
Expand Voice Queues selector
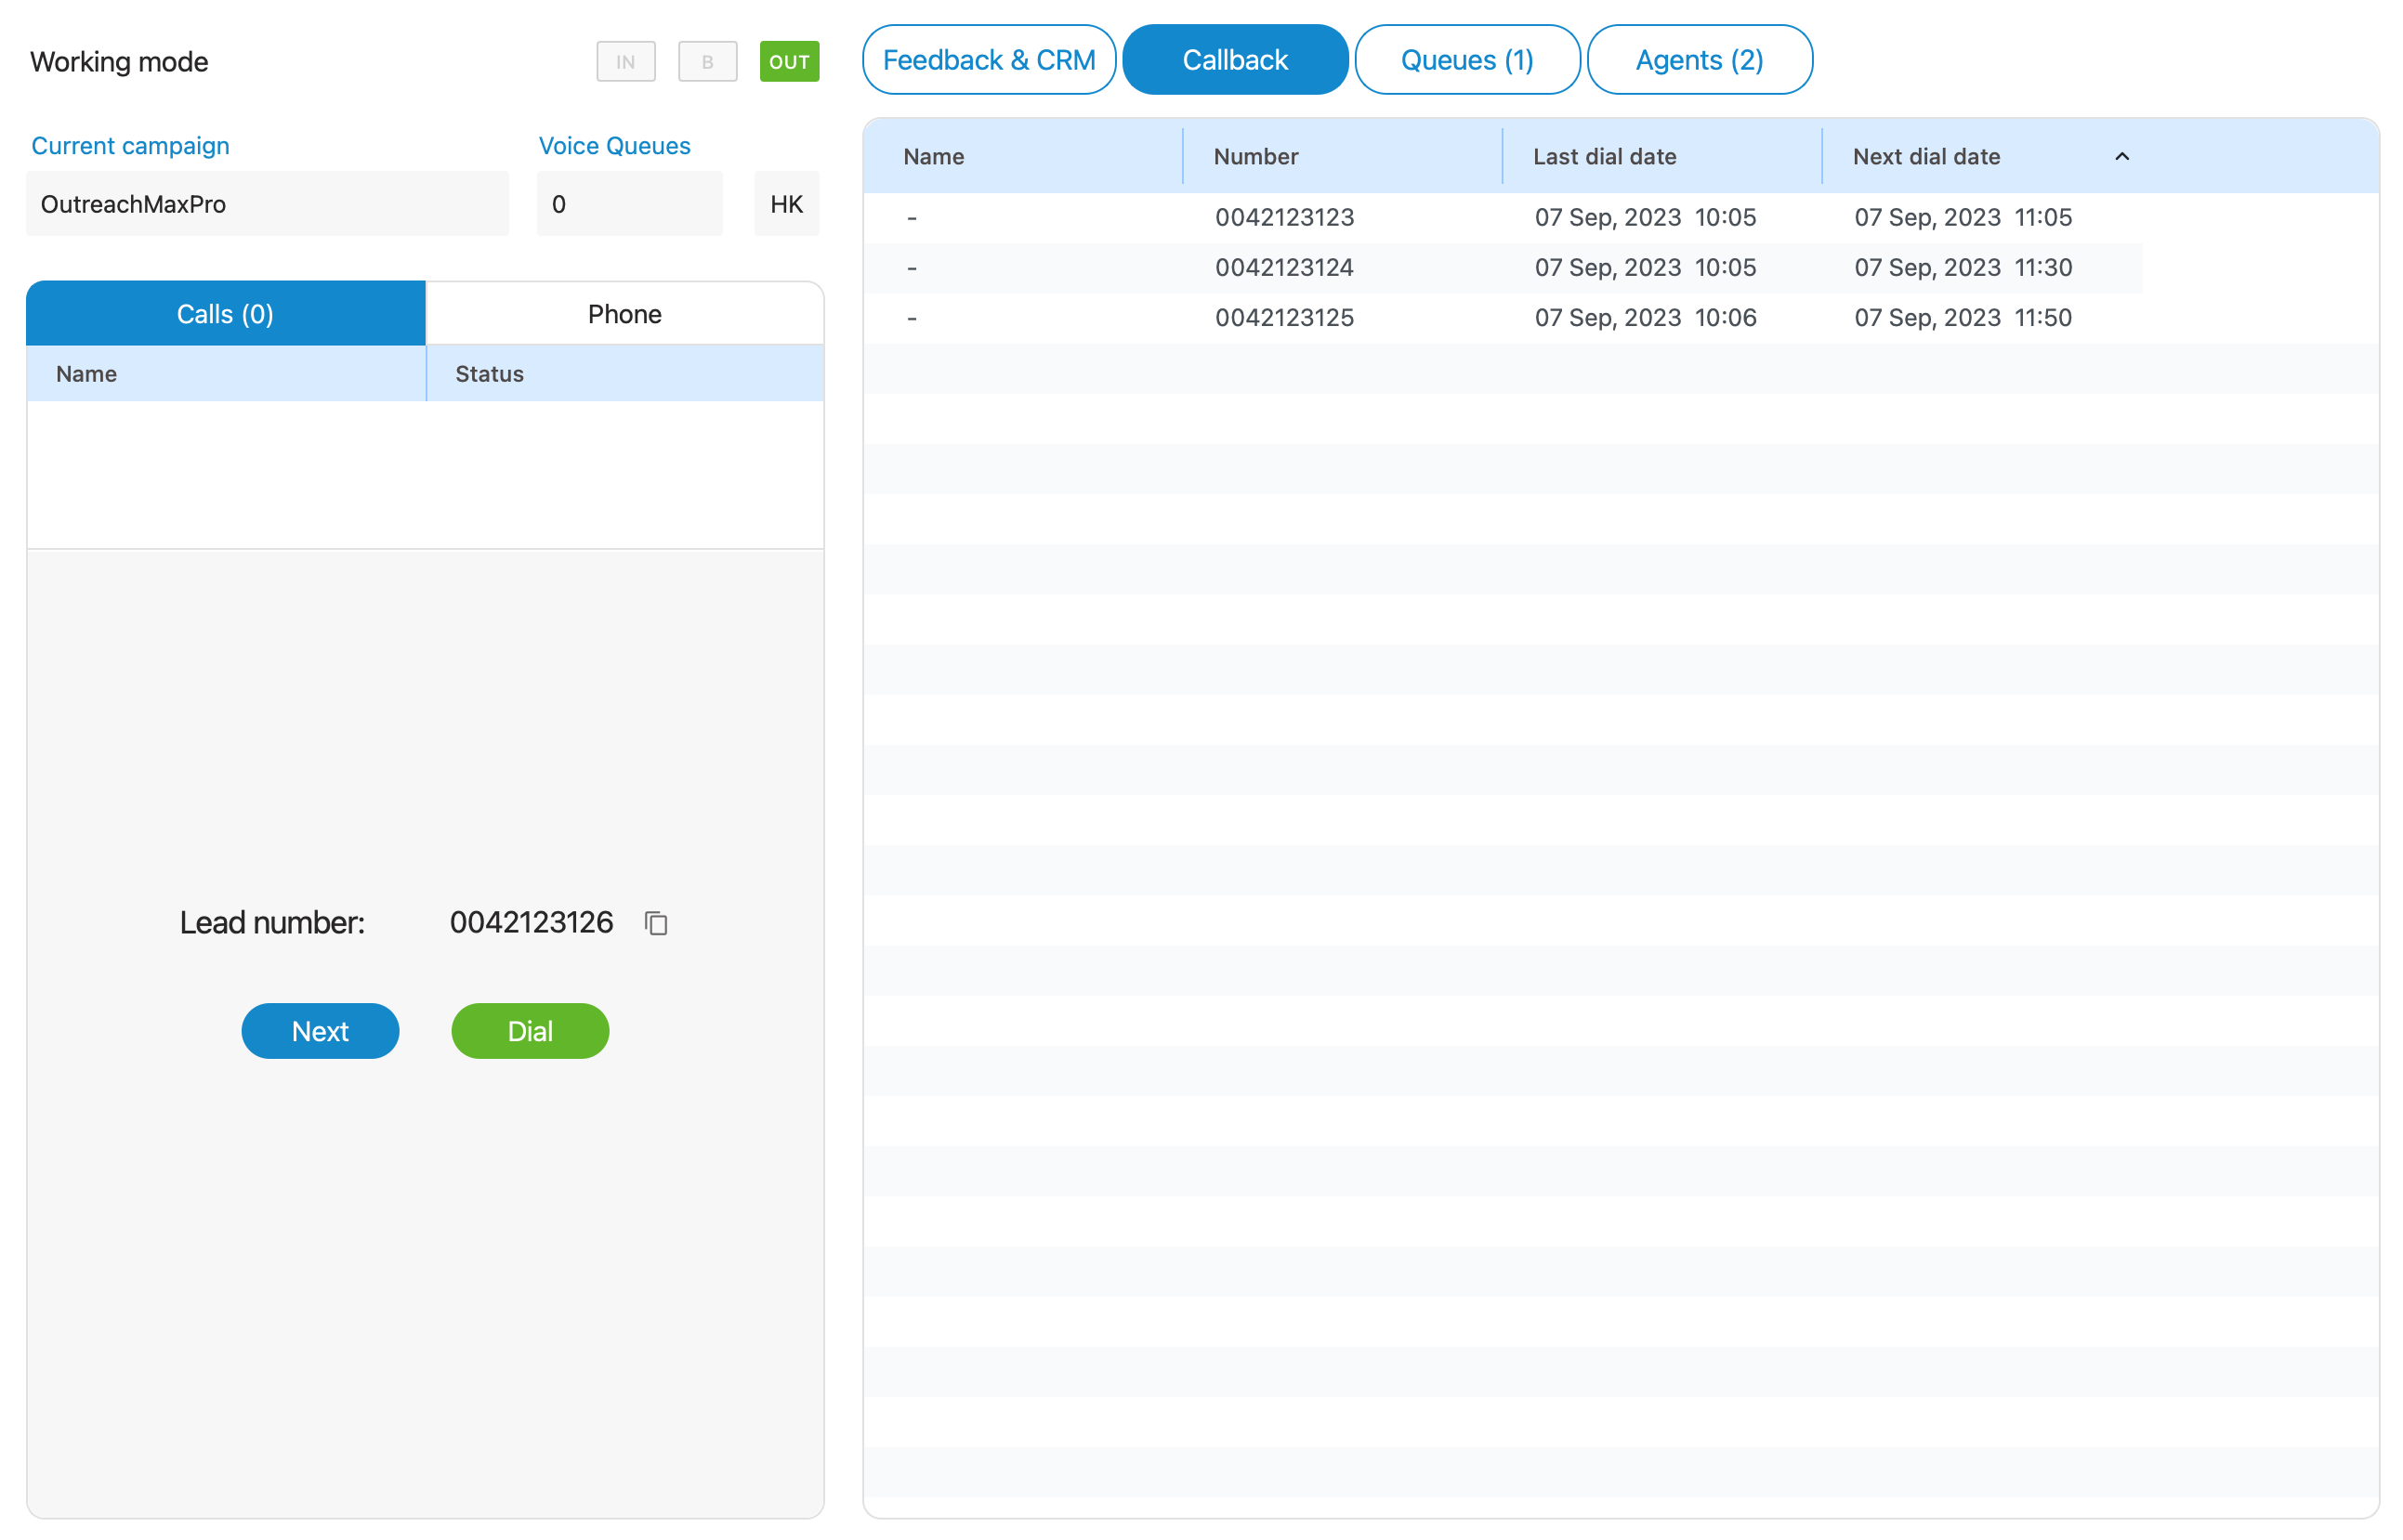pos(634,204)
